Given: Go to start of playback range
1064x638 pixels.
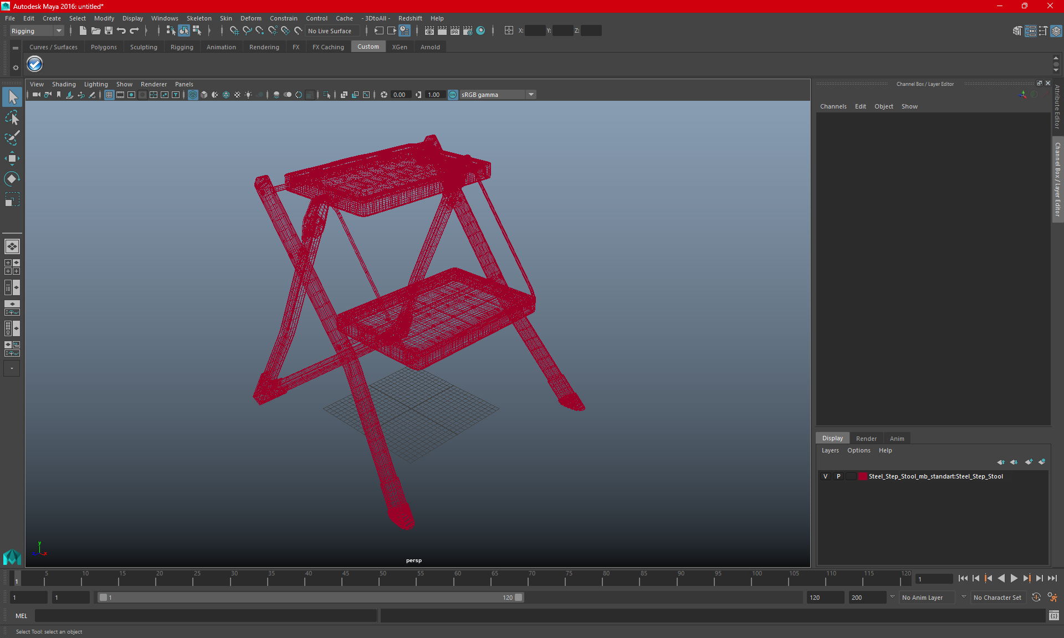Looking at the screenshot, I should [963, 578].
